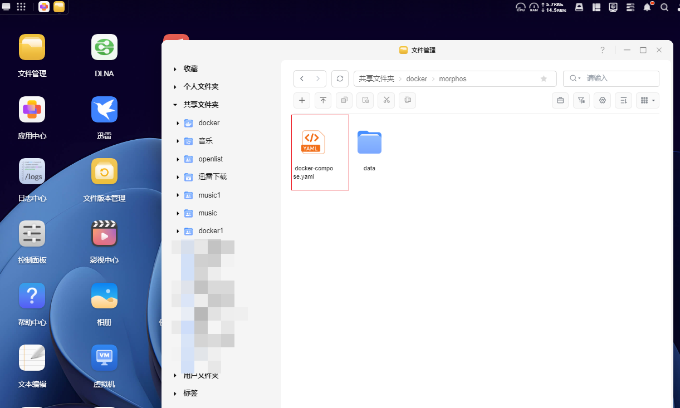Select 迅雷下载 in the sidebar
The height and width of the screenshot is (408, 680).
213,176
